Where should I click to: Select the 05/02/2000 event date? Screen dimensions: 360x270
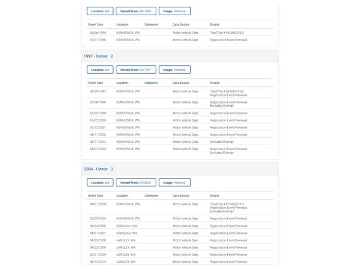tap(98, 120)
